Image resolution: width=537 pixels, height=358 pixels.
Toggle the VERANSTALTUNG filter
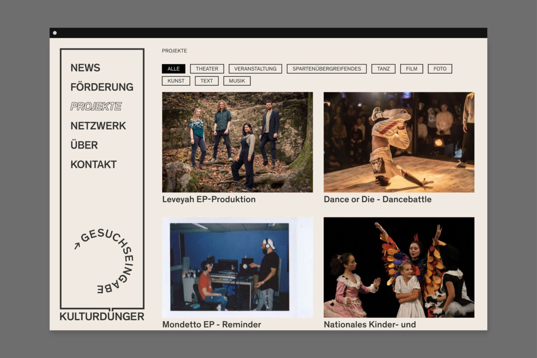click(x=255, y=69)
